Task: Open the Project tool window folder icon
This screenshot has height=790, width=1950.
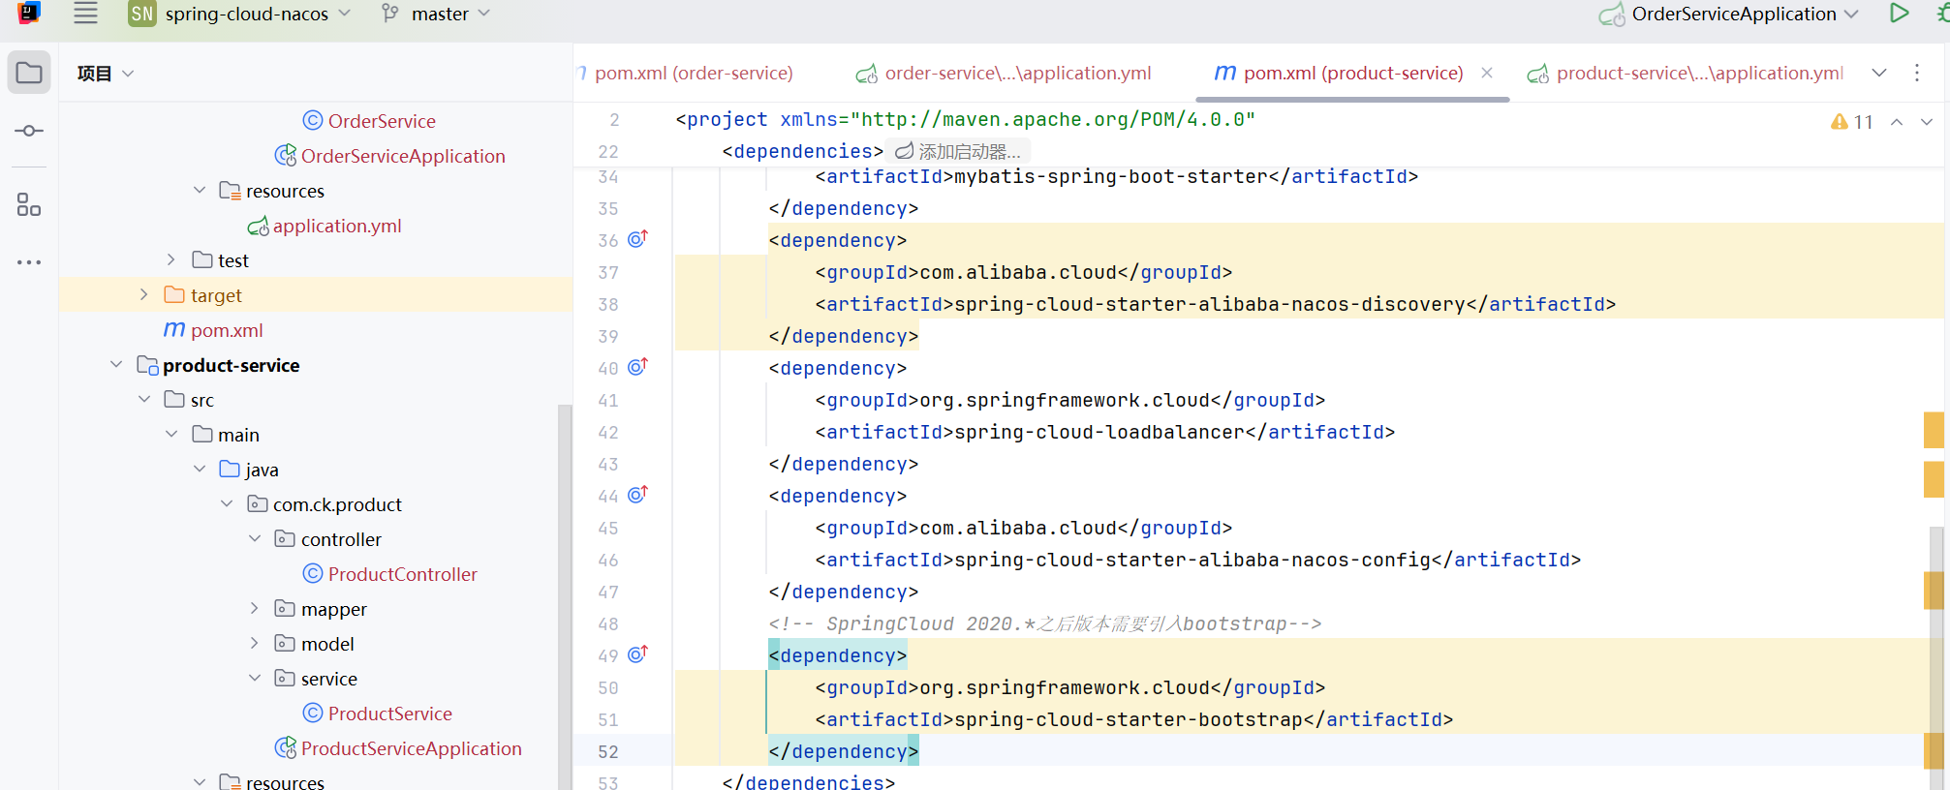Action: click(x=29, y=73)
